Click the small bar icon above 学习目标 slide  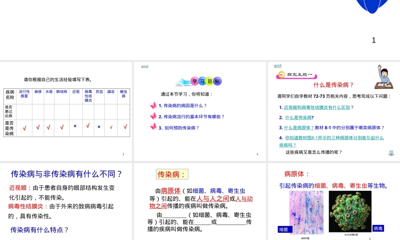(145, 67)
